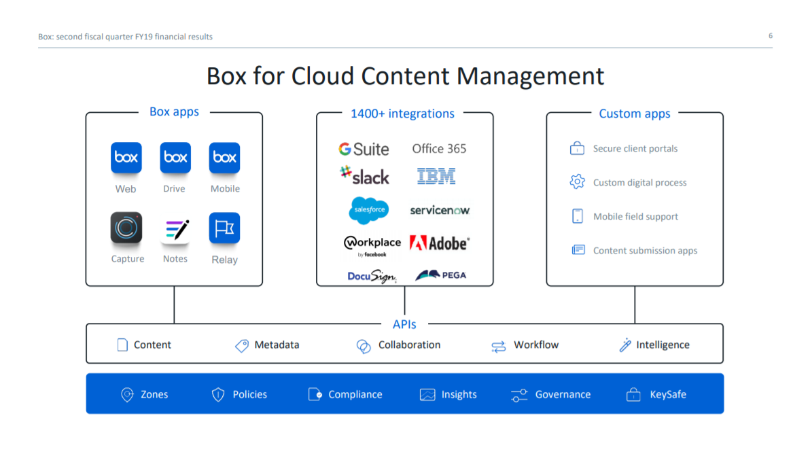Click the Content document icon
Viewport: 810px width, 454px height.
[x=122, y=345]
